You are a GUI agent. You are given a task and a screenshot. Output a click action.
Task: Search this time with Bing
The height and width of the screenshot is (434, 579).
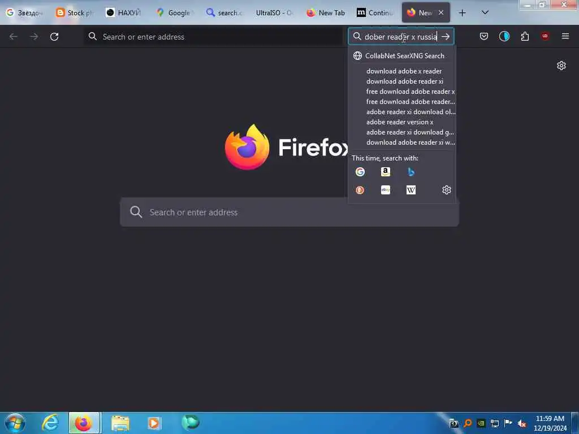[x=411, y=172]
